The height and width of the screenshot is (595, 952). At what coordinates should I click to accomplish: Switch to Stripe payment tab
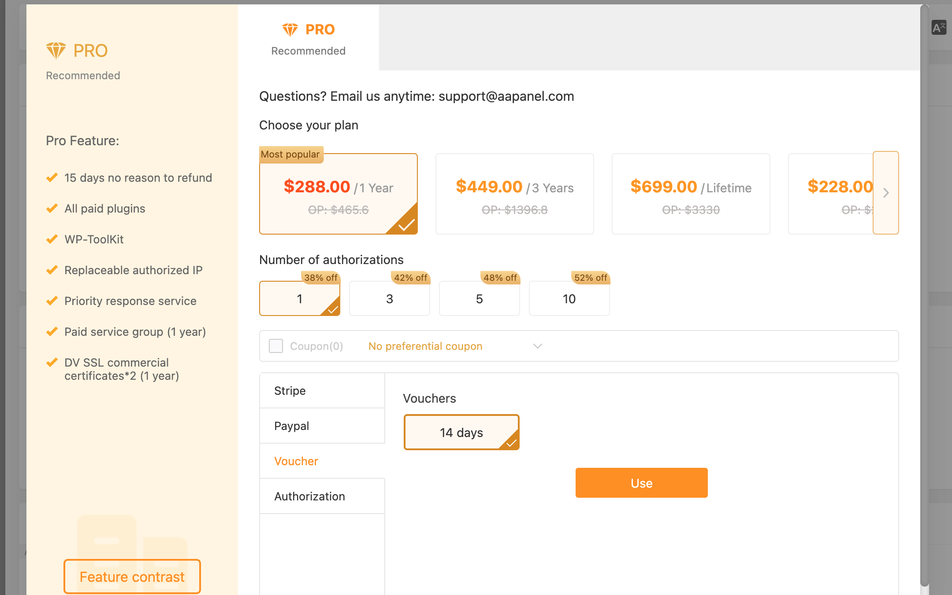[x=322, y=391]
